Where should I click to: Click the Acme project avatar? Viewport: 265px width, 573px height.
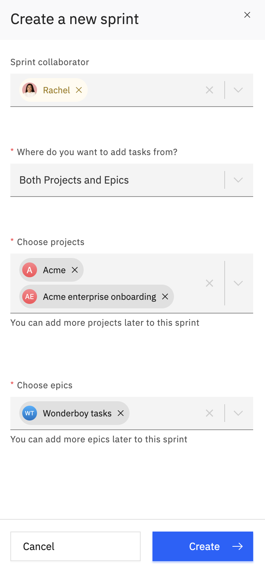(30, 270)
